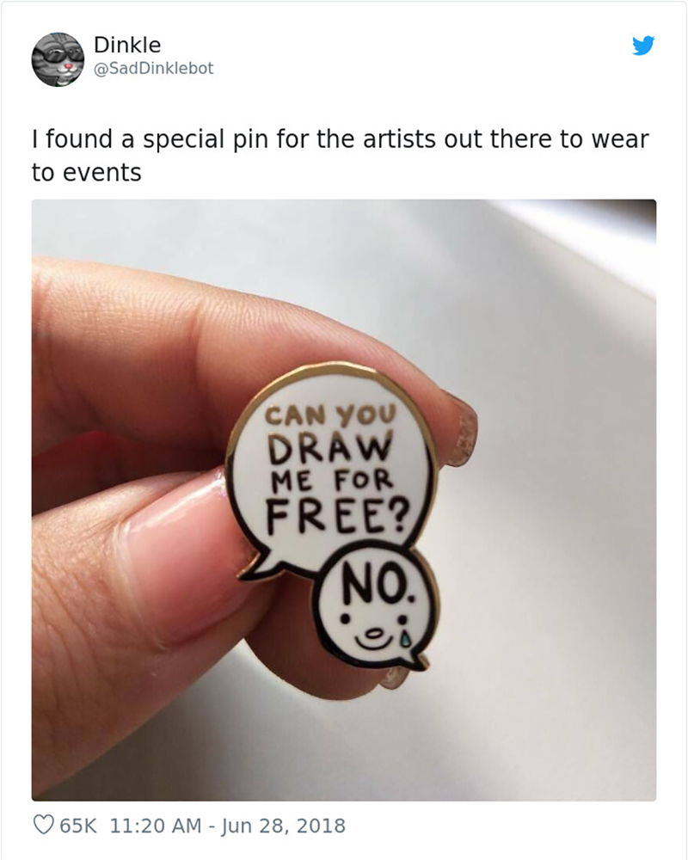
Task: Visit the @SadDinklebot handle link
Action: click(x=153, y=68)
